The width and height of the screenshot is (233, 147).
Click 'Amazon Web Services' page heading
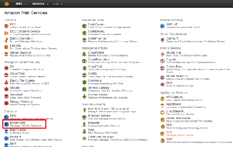(26, 13)
